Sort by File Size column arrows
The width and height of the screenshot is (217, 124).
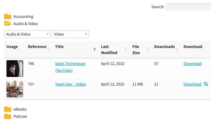148,50
